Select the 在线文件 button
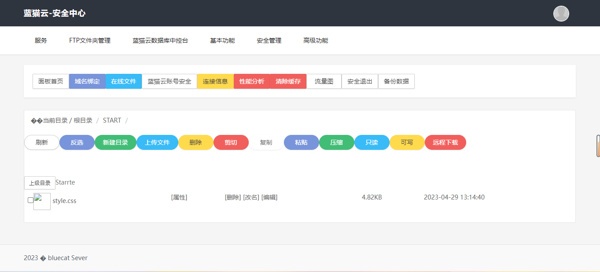Image resolution: width=600 pixels, height=272 pixels. coord(124,81)
